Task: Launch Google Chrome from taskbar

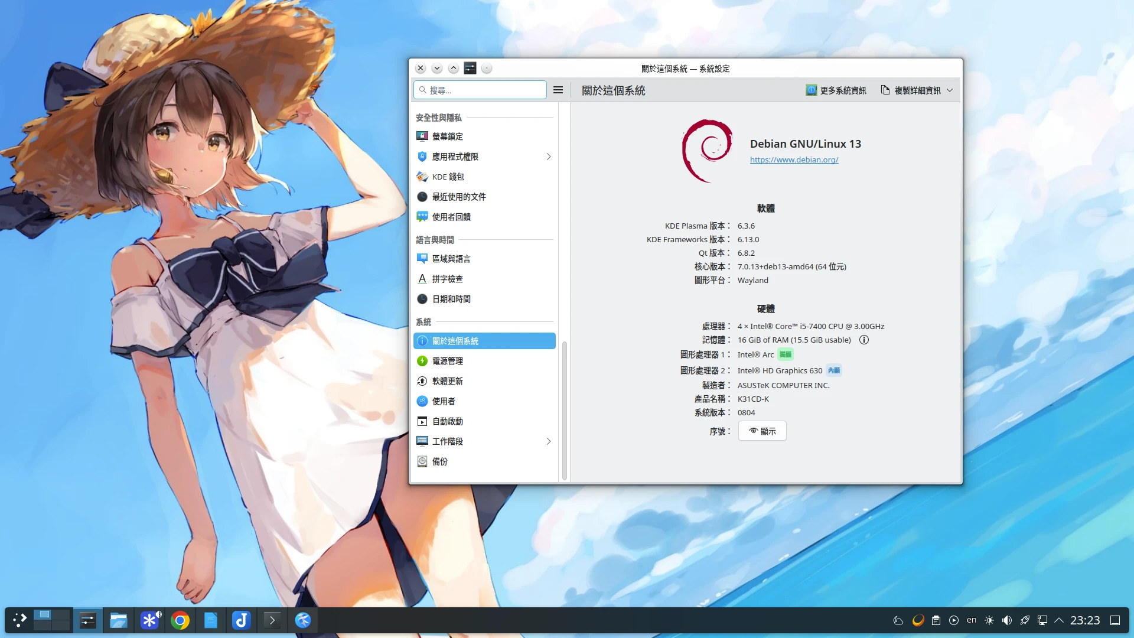Action: click(x=180, y=620)
